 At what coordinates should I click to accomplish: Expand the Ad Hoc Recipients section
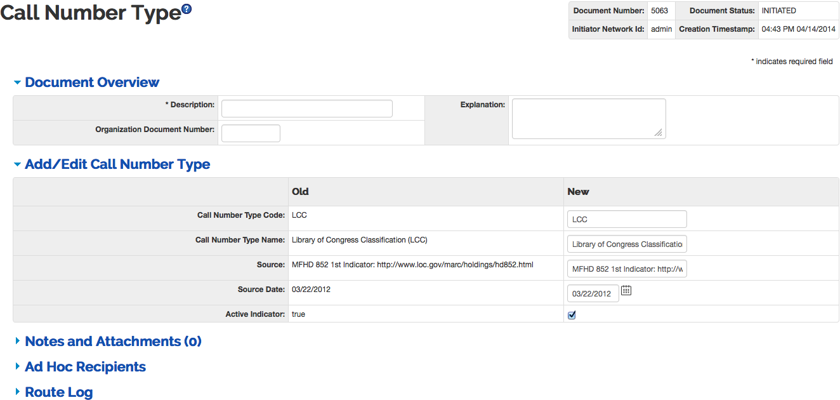tap(85, 367)
